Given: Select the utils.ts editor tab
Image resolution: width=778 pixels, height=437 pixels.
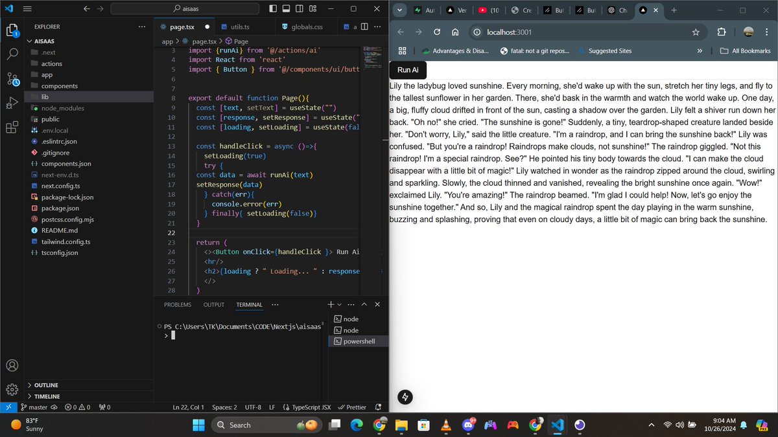Looking at the screenshot, I should coord(240,27).
